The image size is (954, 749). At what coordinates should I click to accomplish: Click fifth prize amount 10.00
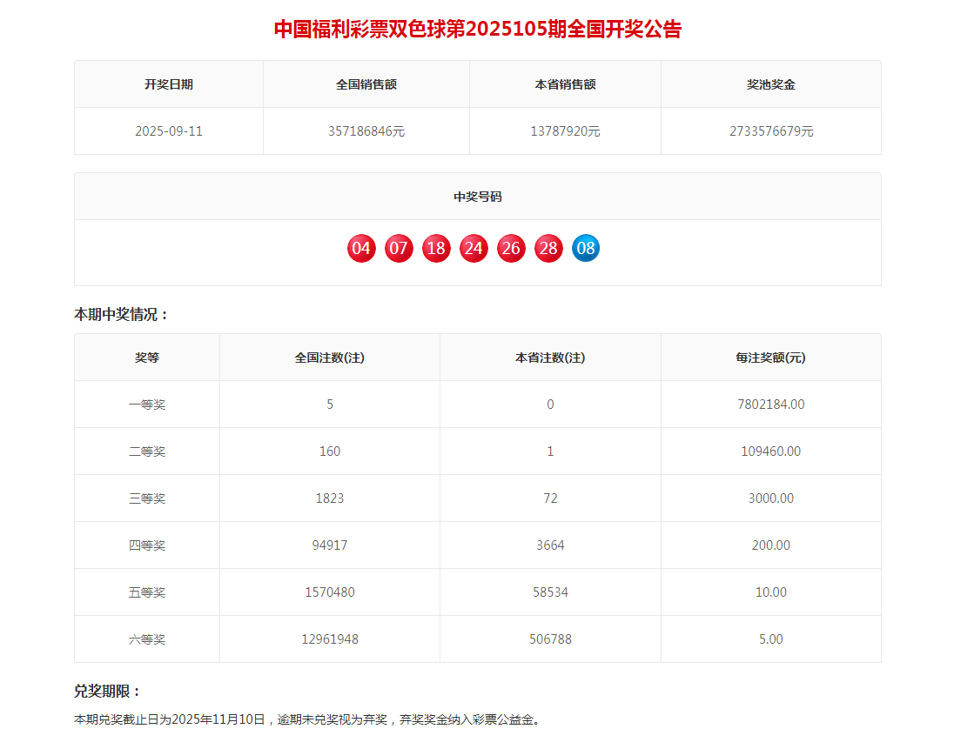pos(771,592)
